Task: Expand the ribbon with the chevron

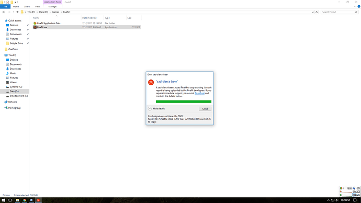Action: point(355,7)
